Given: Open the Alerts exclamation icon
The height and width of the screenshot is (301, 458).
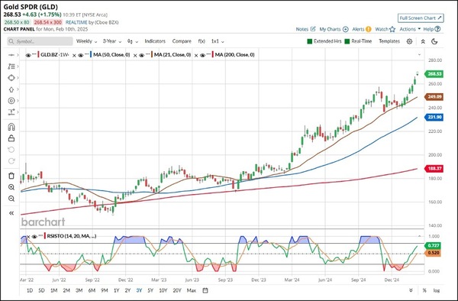Looking at the screenshot, I should pos(369,29).
